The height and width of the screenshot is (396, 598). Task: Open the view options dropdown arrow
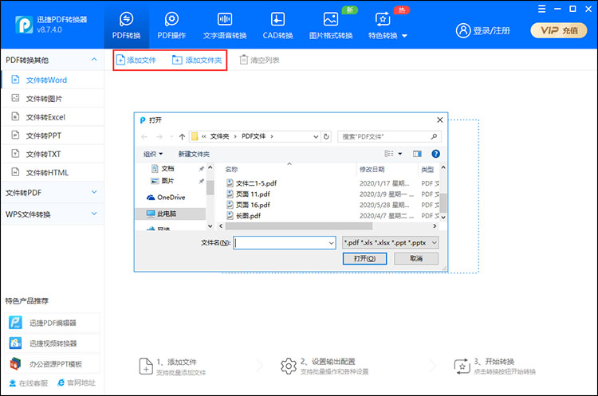[400, 154]
